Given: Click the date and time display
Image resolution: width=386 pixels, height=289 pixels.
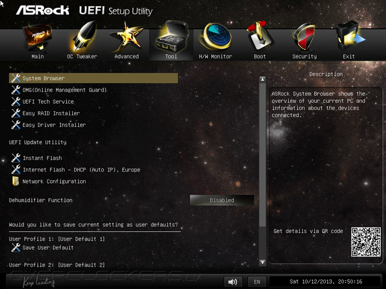Looking at the screenshot, I should pos(326,282).
